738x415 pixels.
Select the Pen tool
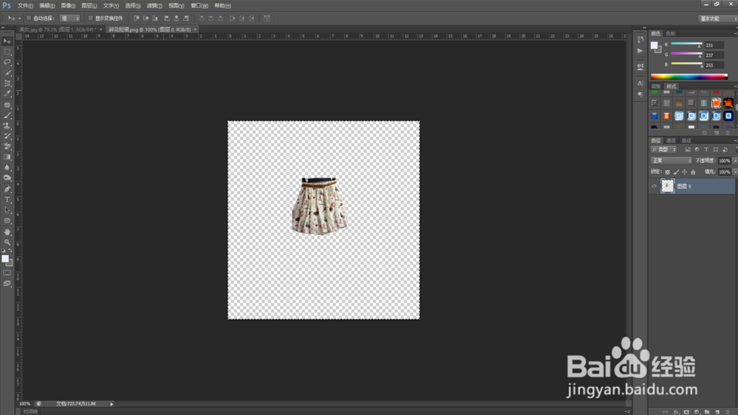click(7, 189)
